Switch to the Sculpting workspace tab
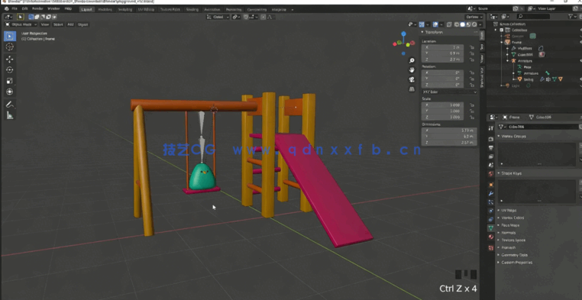Screen dimensions: 582x300 tap(125, 9)
